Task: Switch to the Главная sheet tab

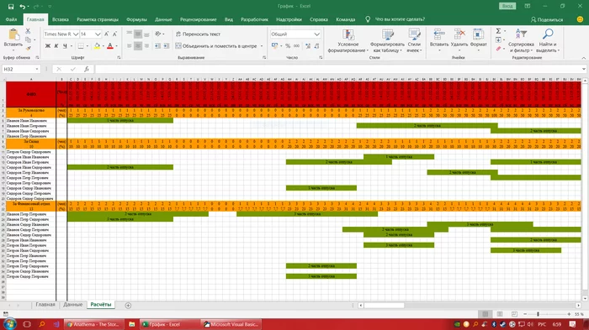Action: [45, 305]
